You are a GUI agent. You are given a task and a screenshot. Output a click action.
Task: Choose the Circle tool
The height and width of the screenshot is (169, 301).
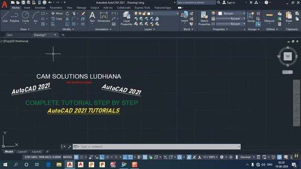tap(25, 17)
